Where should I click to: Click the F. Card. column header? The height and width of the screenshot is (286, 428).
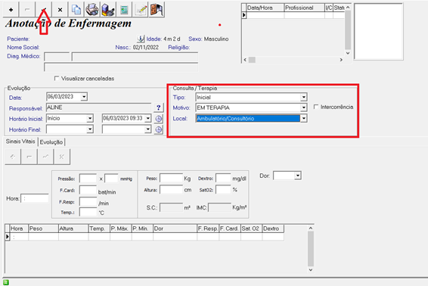(230, 228)
